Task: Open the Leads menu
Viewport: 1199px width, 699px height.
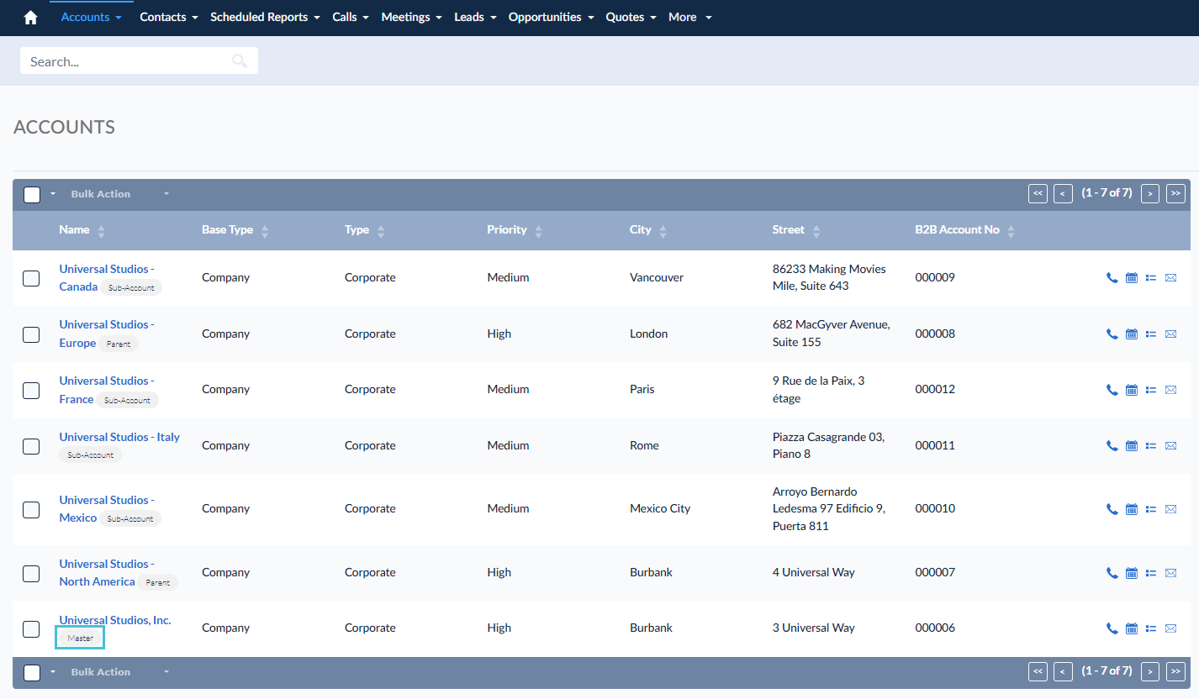Action: click(x=475, y=17)
